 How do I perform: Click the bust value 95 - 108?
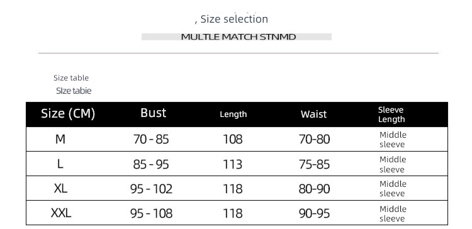pos(152,214)
